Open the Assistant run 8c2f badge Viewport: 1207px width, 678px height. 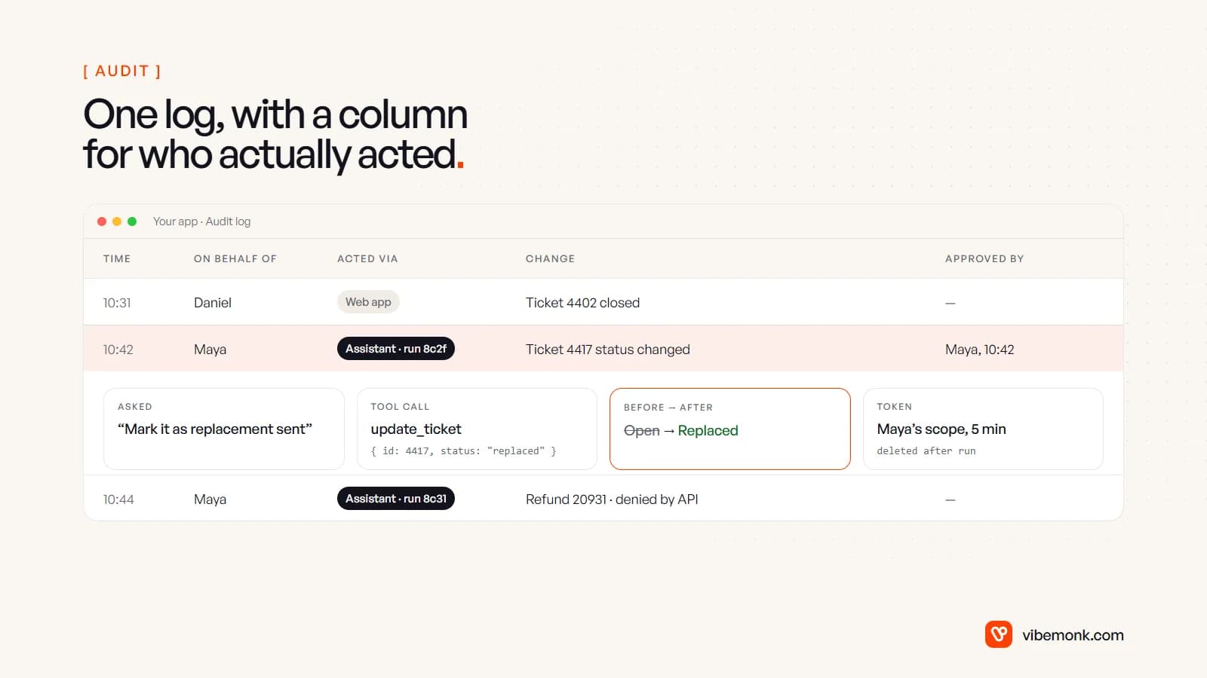pos(396,349)
